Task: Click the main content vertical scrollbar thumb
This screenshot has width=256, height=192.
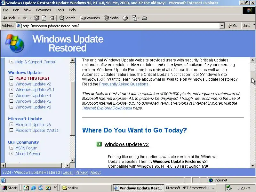Action: (252, 77)
